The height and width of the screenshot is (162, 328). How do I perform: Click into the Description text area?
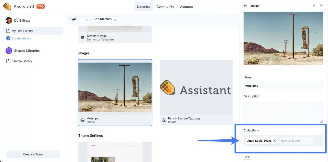(x=283, y=112)
